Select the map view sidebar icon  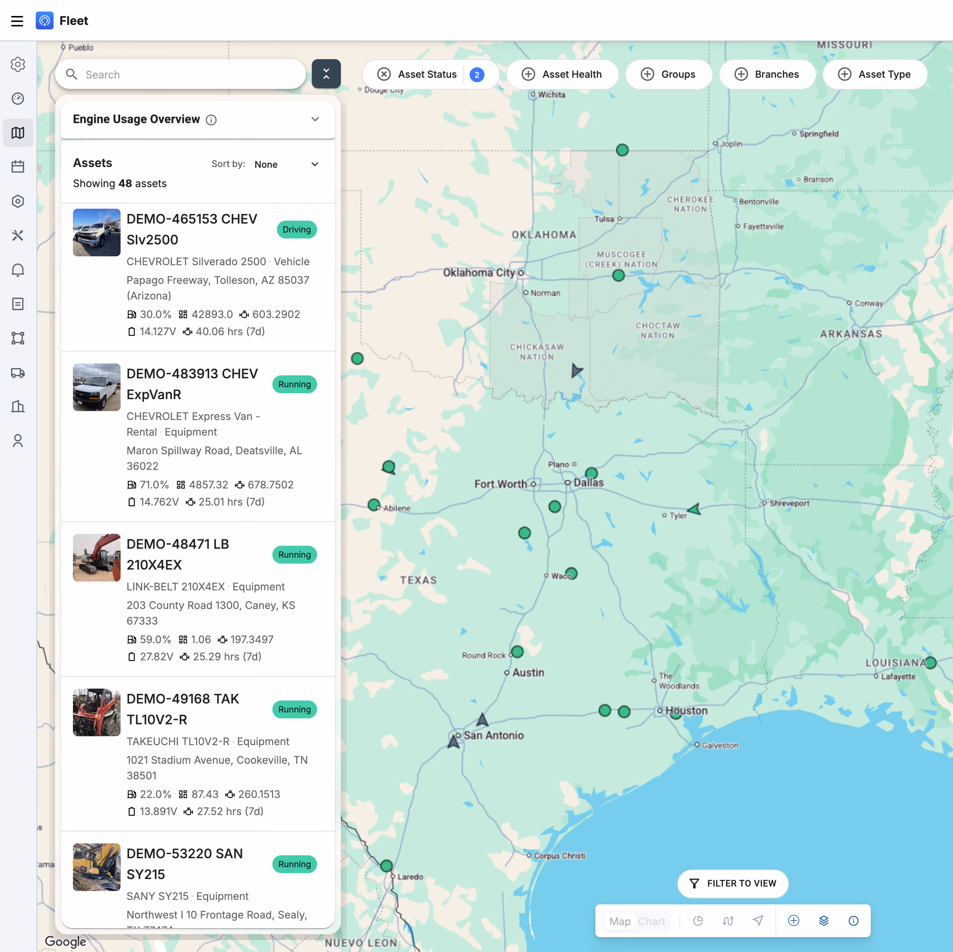point(18,133)
